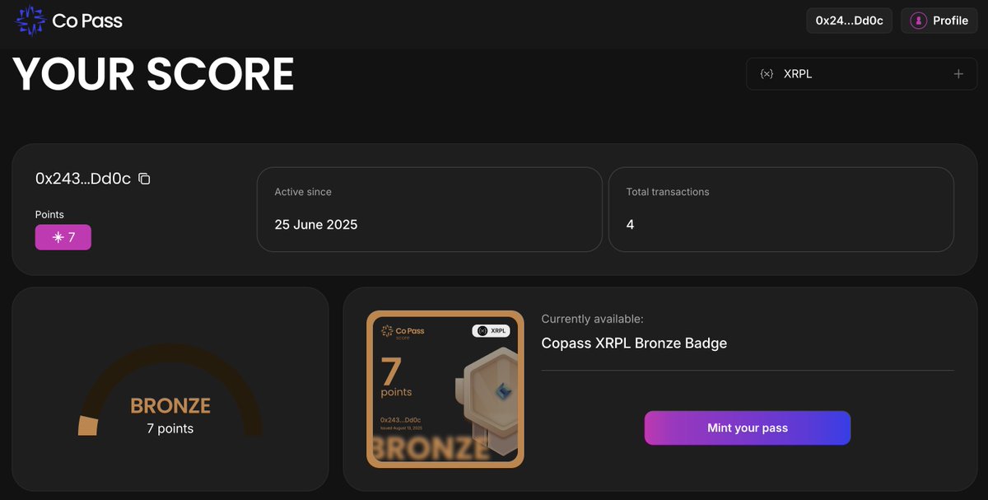Click the Co Pass logo icon
Viewport: 988px width, 500px height.
click(30, 21)
